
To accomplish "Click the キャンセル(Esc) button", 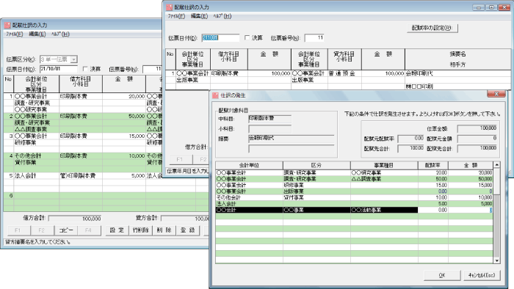I will click(x=482, y=275).
